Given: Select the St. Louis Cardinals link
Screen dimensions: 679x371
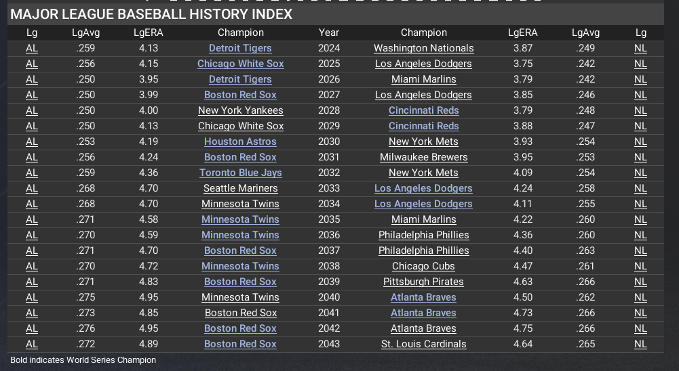Looking at the screenshot, I should (x=423, y=344).
